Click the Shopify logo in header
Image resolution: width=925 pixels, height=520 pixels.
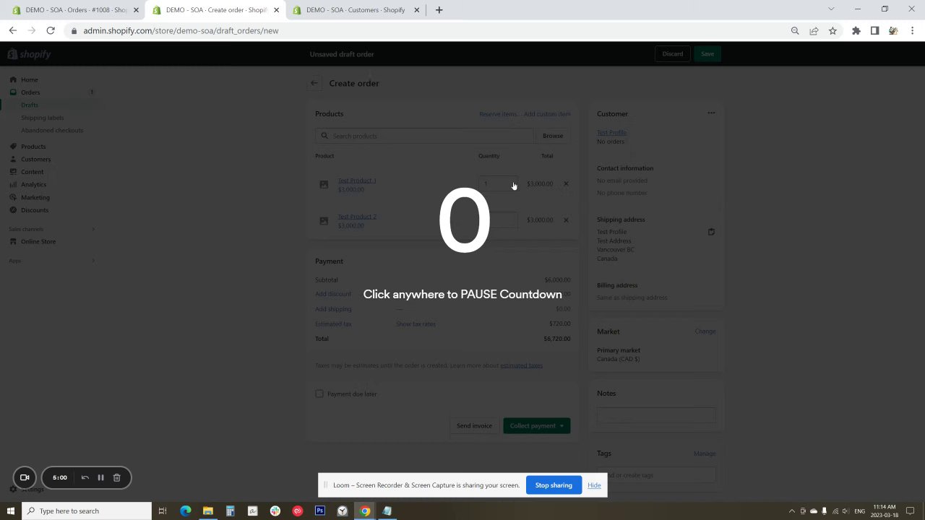click(29, 54)
